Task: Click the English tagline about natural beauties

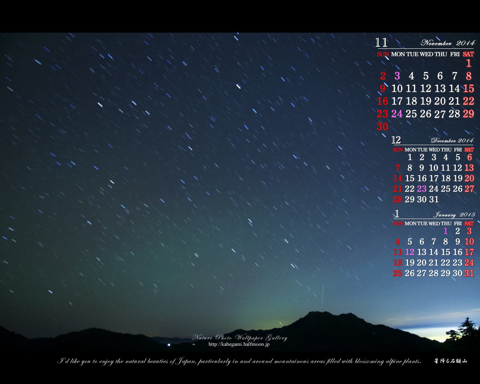Action: pyautogui.click(x=239, y=361)
